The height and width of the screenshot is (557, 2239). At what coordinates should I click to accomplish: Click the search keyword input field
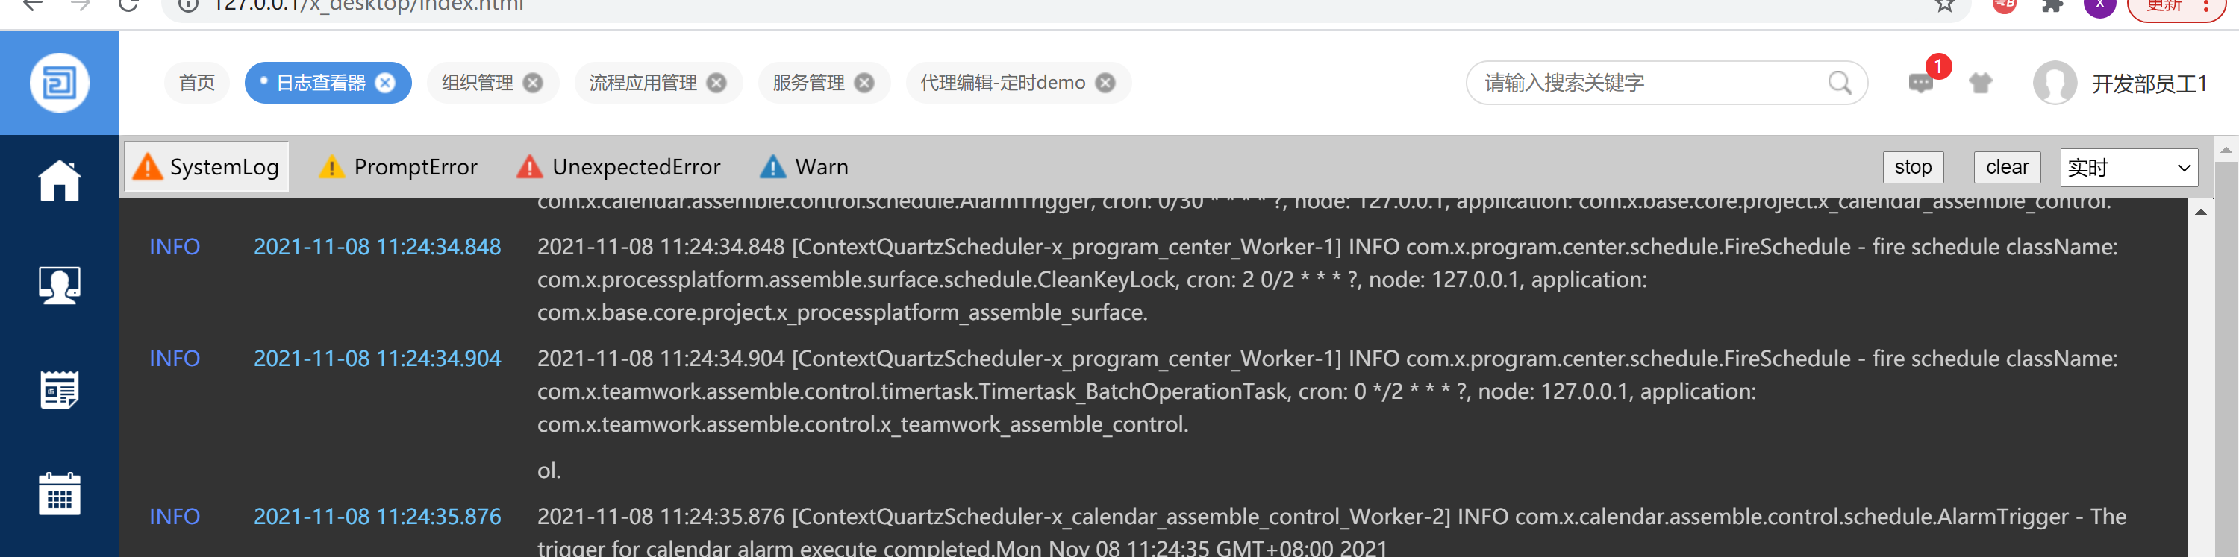click(1647, 83)
